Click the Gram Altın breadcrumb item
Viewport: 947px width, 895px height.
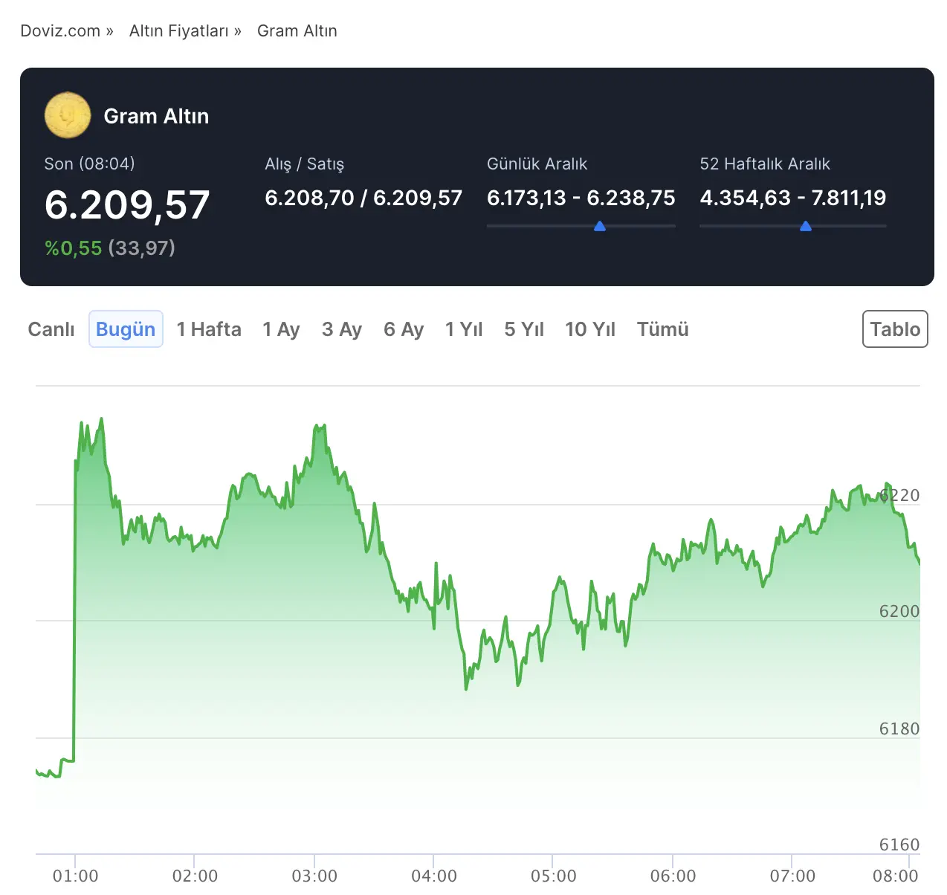point(297,30)
